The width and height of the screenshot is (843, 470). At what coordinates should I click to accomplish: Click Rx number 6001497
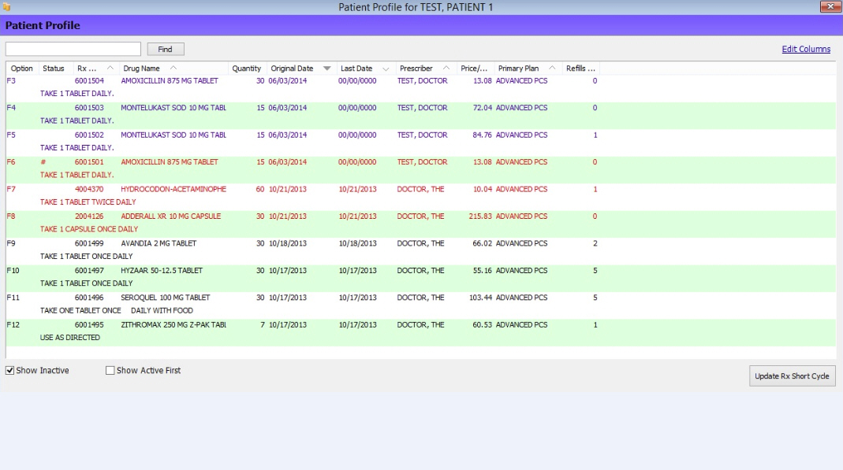click(x=89, y=271)
